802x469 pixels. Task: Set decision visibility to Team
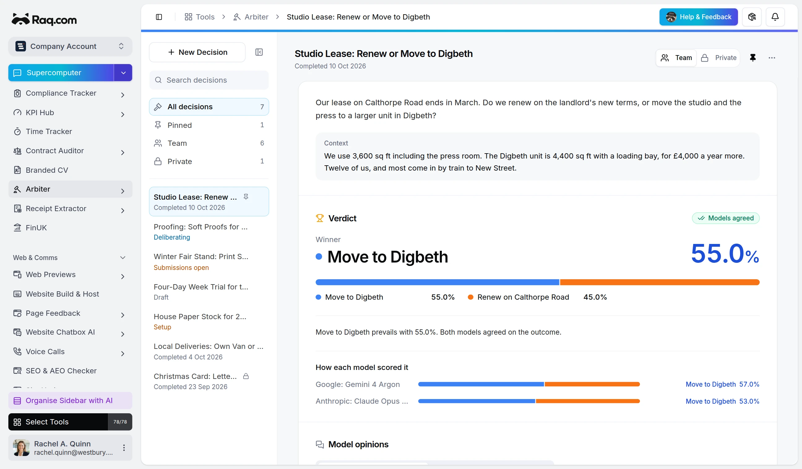pyautogui.click(x=676, y=58)
